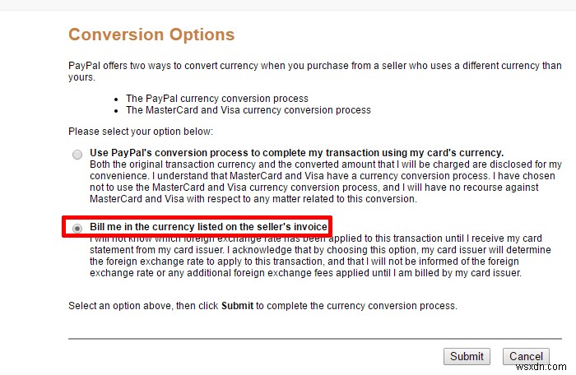Click the "Please select your option below:" text

pos(141,131)
